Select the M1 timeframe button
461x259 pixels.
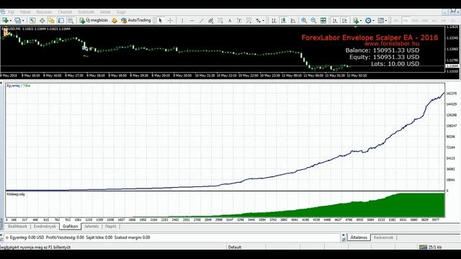[396, 21]
